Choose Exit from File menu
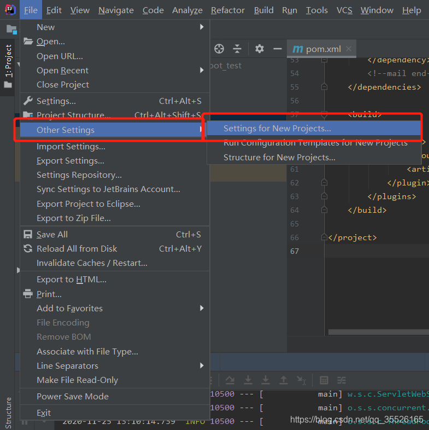The image size is (429, 430). coord(115,412)
